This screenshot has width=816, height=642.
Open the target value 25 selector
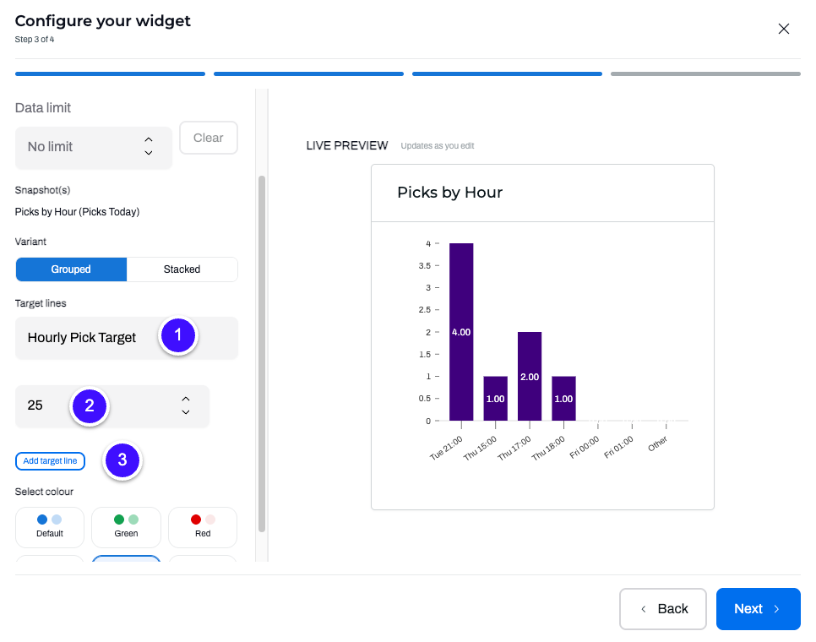coord(112,406)
